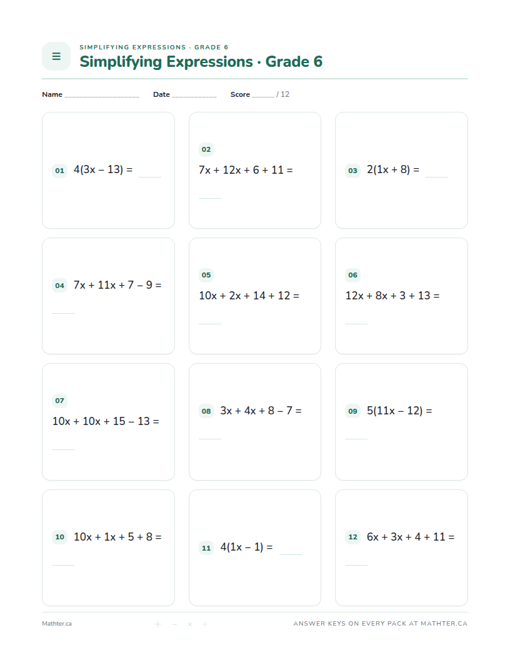Click the 05 problem number badge
Viewport: 510px width, 660px height.
[206, 275]
